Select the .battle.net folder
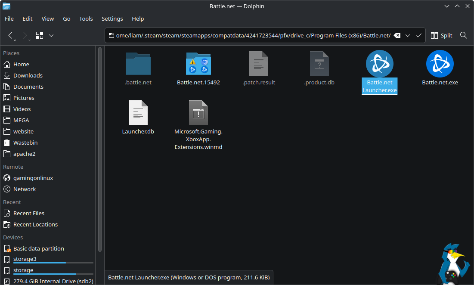This screenshot has width=474, height=285. pyautogui.click(x=138, y=64)
